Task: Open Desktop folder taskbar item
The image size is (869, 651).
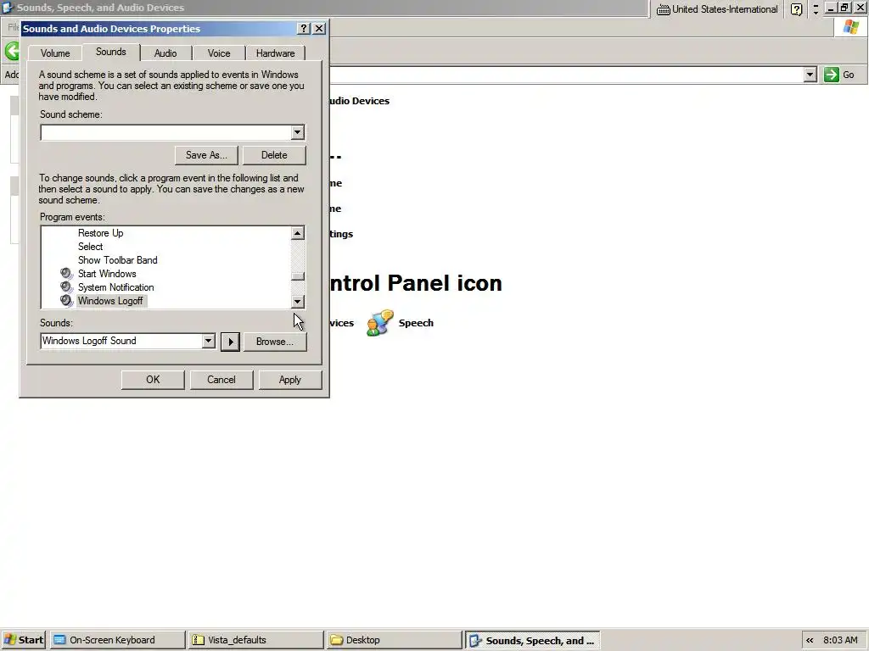Action: tap(394, 640)
